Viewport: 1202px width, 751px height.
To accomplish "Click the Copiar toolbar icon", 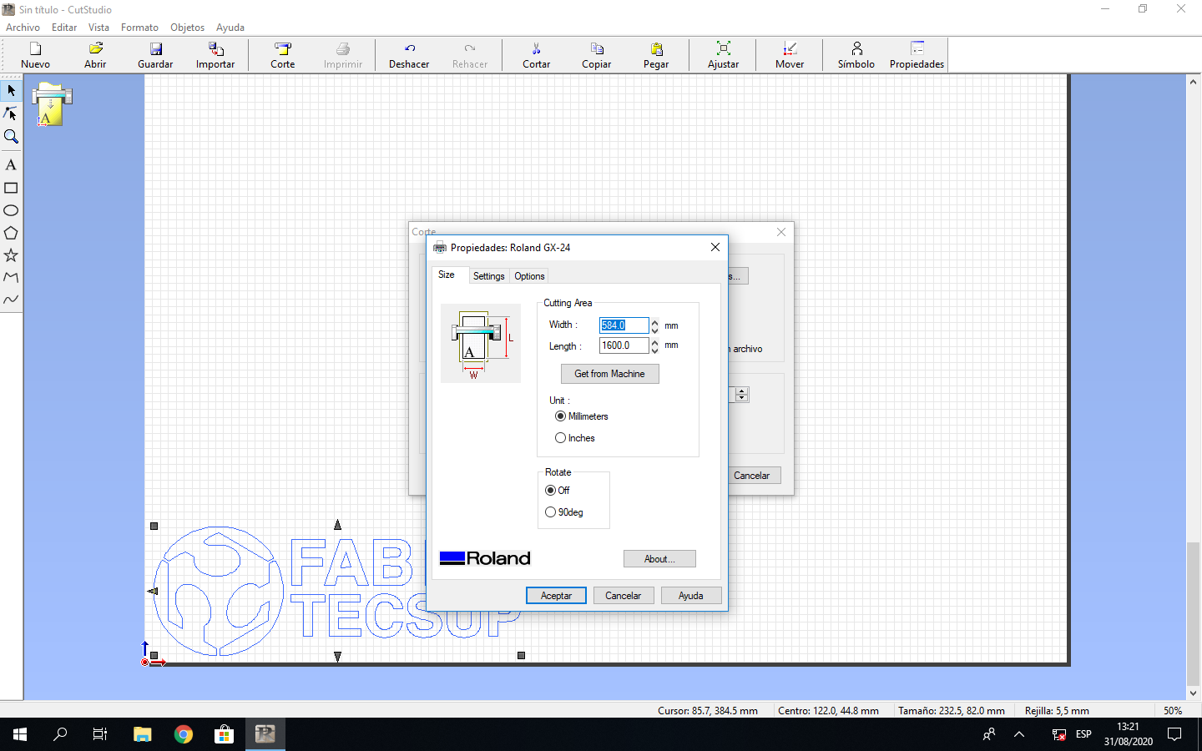I will [597, 55].
